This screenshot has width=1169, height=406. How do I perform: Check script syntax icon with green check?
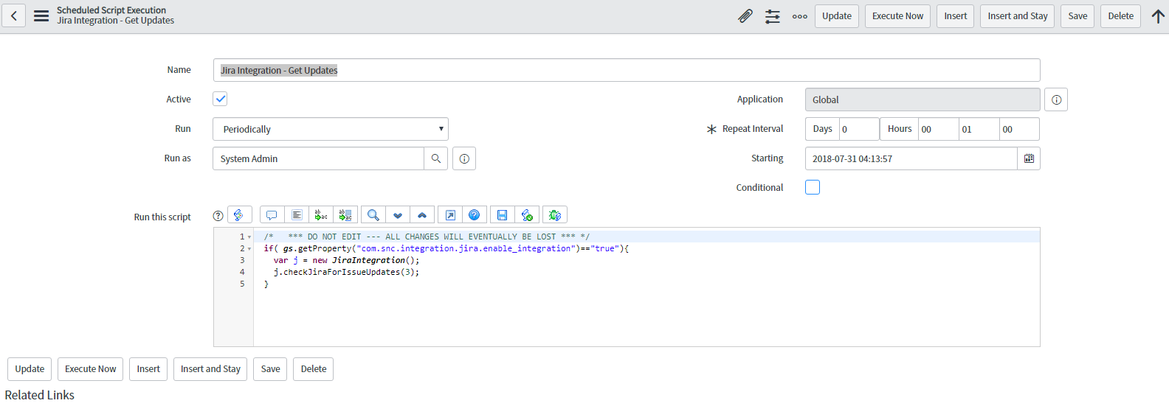[527, 215]
